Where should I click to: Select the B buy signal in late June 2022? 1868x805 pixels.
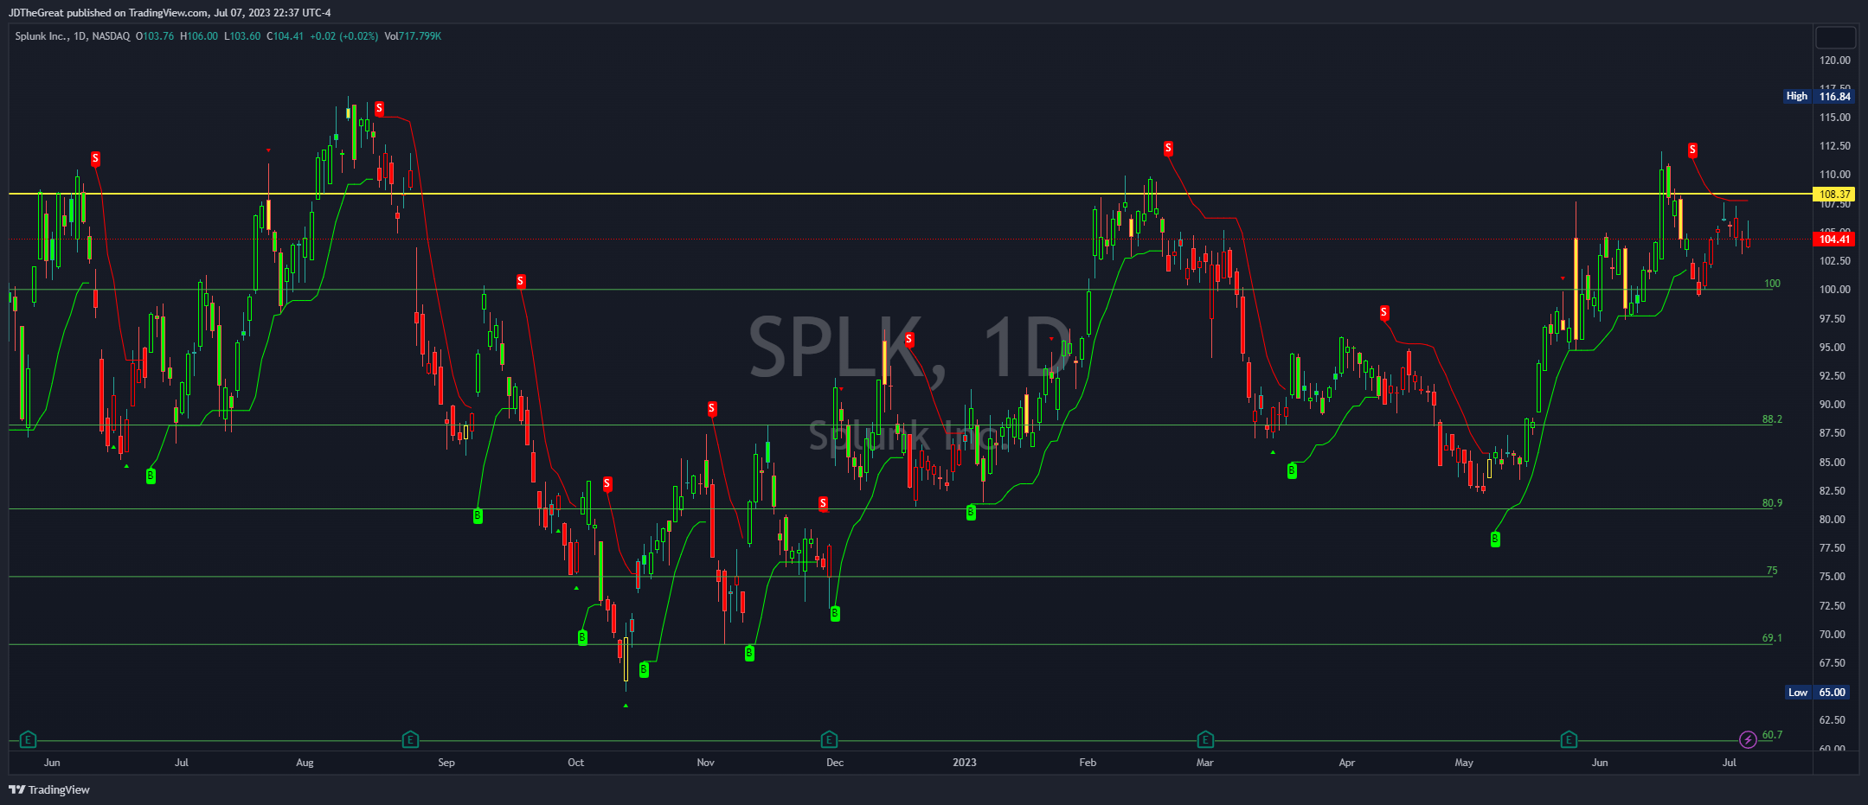pos(151,476)
